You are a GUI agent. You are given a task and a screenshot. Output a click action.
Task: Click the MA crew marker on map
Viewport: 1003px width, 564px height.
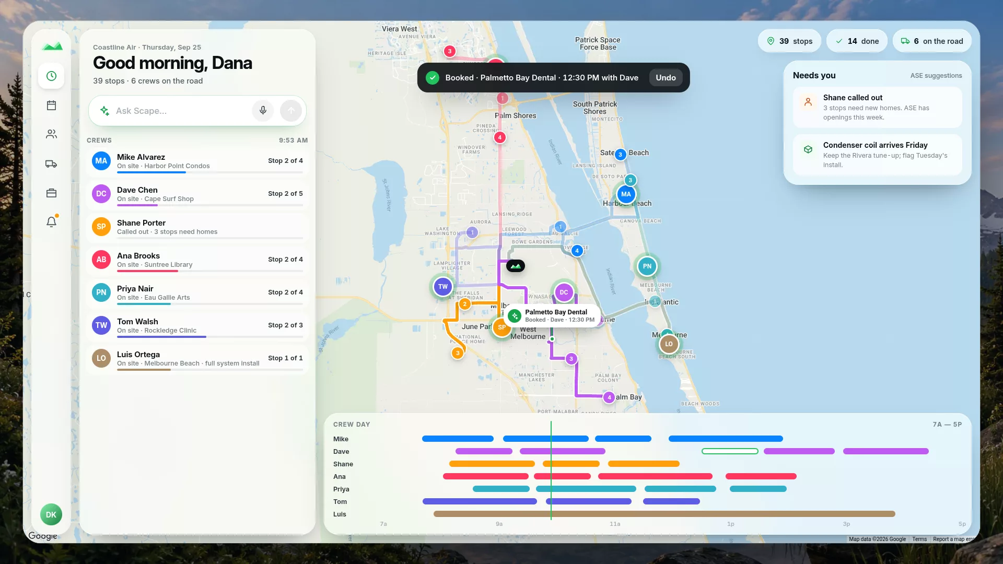tap(626, 194)
